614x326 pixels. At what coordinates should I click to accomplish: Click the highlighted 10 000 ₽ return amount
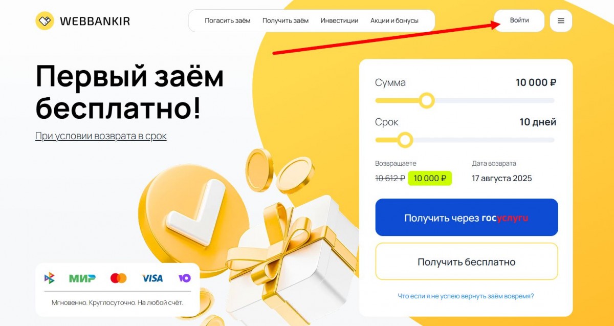[x=430, y=178]
